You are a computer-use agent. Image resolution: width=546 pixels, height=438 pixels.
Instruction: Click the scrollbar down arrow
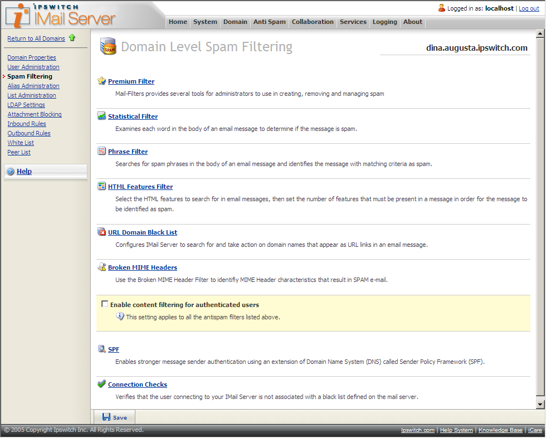pyautogui.click(x=539, y=403)
